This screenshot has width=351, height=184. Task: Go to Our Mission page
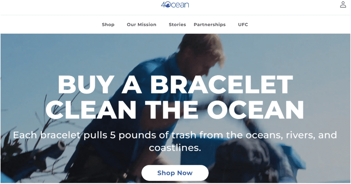point(142,24)
